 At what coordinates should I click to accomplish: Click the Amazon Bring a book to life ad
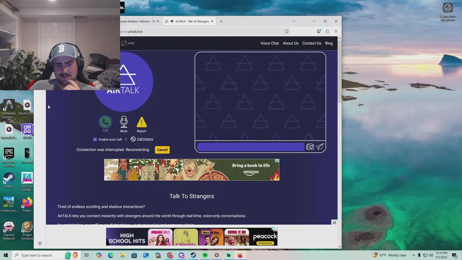pos(192,170)
